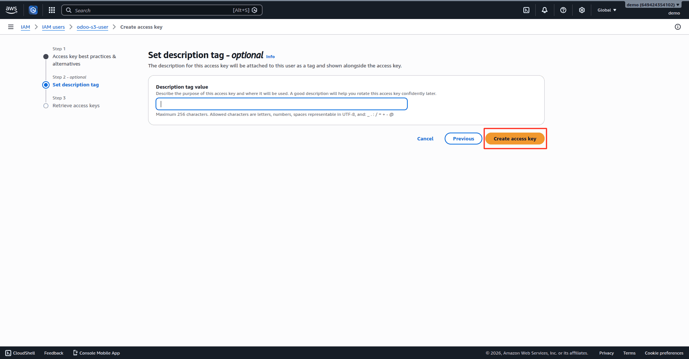The width and height of the screenshot is (689, 359).
Task: Open the help question mark icon
Action: click(563, 10)
